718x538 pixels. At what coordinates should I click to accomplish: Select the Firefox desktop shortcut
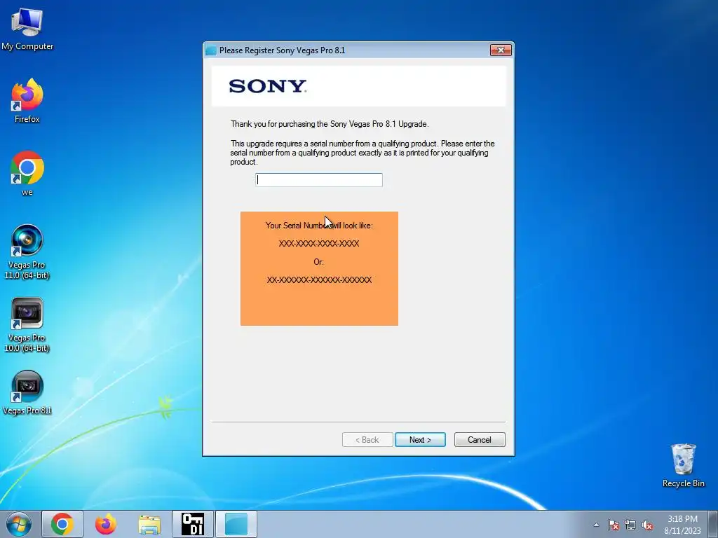click(x=27, y=101)
